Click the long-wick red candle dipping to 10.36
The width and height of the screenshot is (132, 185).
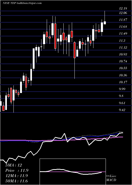[75, 60]
